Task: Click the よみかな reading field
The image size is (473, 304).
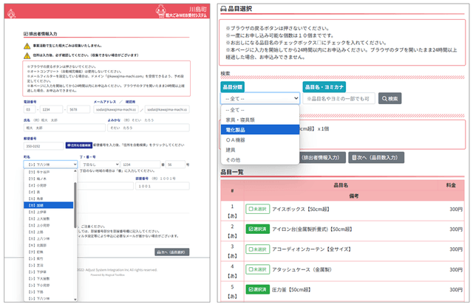Action: [149, 128]
